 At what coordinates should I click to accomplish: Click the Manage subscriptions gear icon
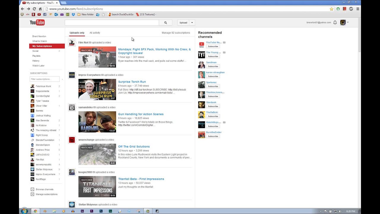point(32,194)
